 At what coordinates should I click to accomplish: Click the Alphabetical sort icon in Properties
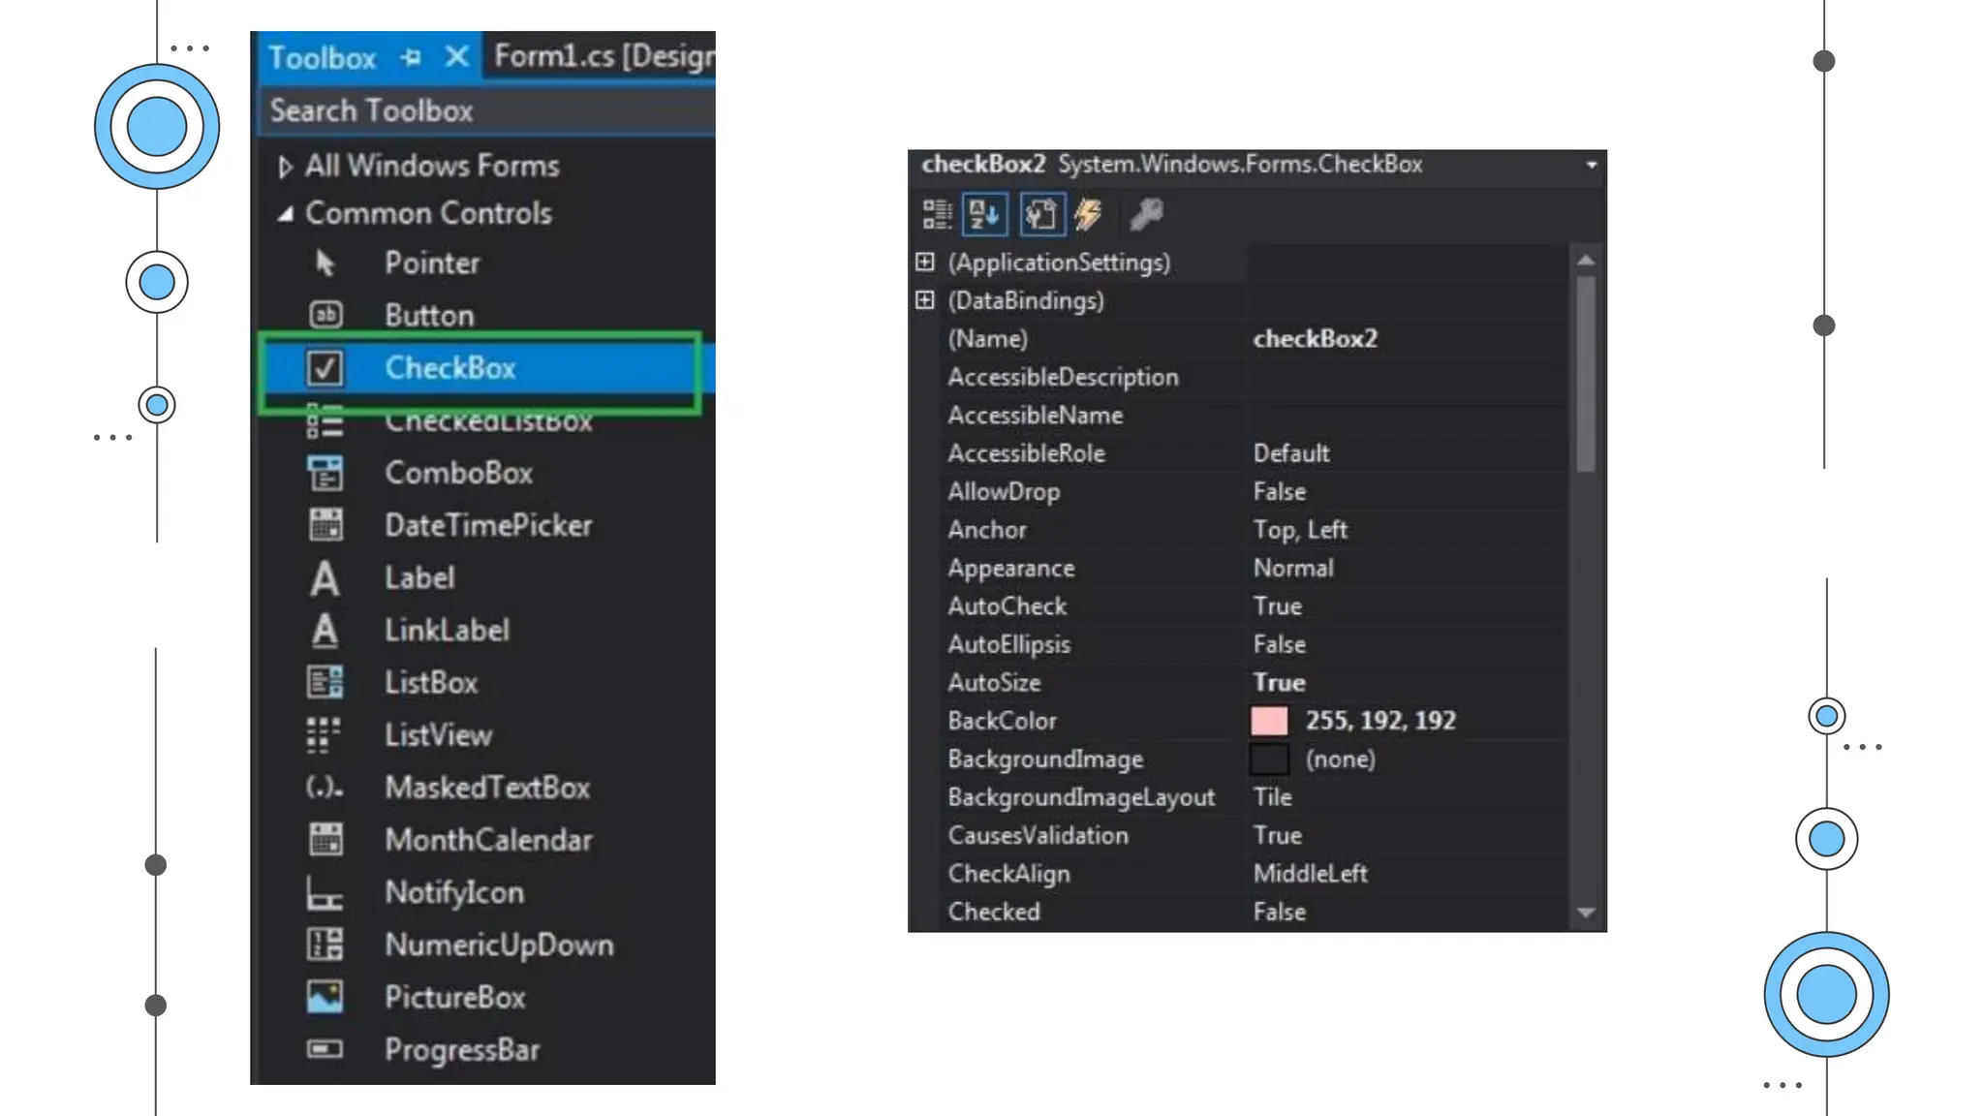pos(984,214)
